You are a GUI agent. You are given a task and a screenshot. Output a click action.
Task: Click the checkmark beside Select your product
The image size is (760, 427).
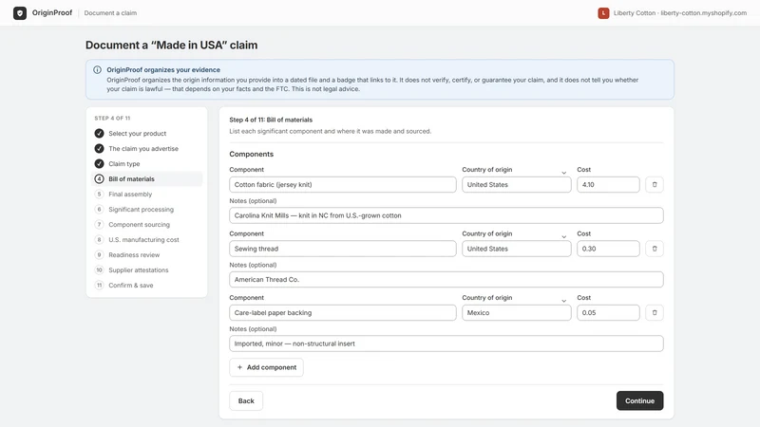pyautogui.click(x=99, y=133)
